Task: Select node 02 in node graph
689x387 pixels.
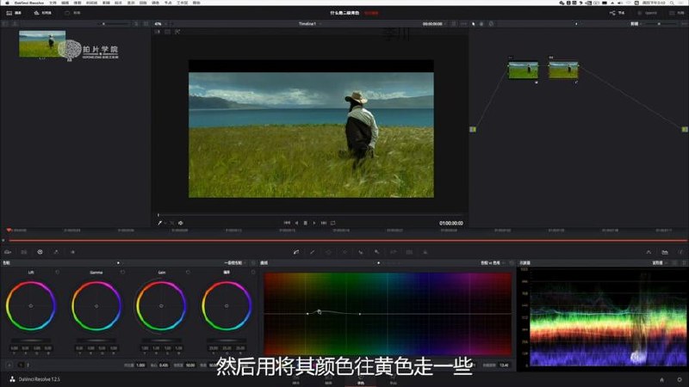Action: click(563, 71)
